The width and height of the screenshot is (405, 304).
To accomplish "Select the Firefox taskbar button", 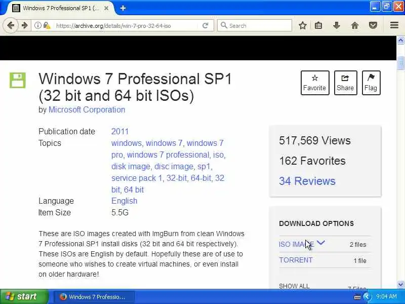I will (94, 297).
